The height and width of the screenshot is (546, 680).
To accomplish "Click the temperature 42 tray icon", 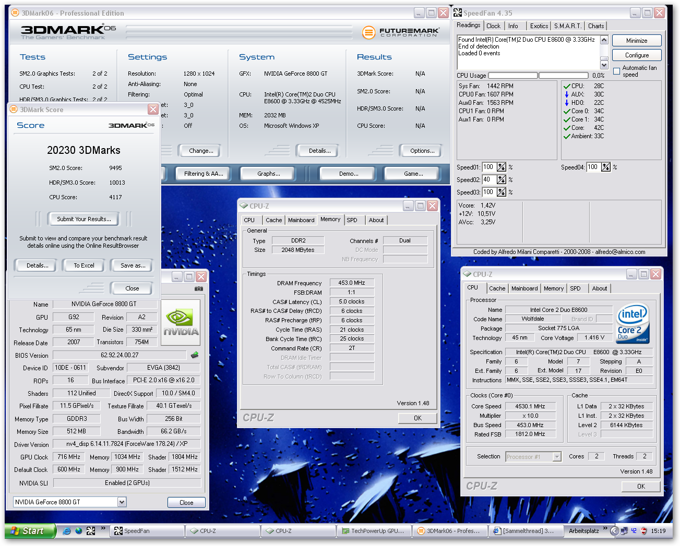I will tap(634, 531).
